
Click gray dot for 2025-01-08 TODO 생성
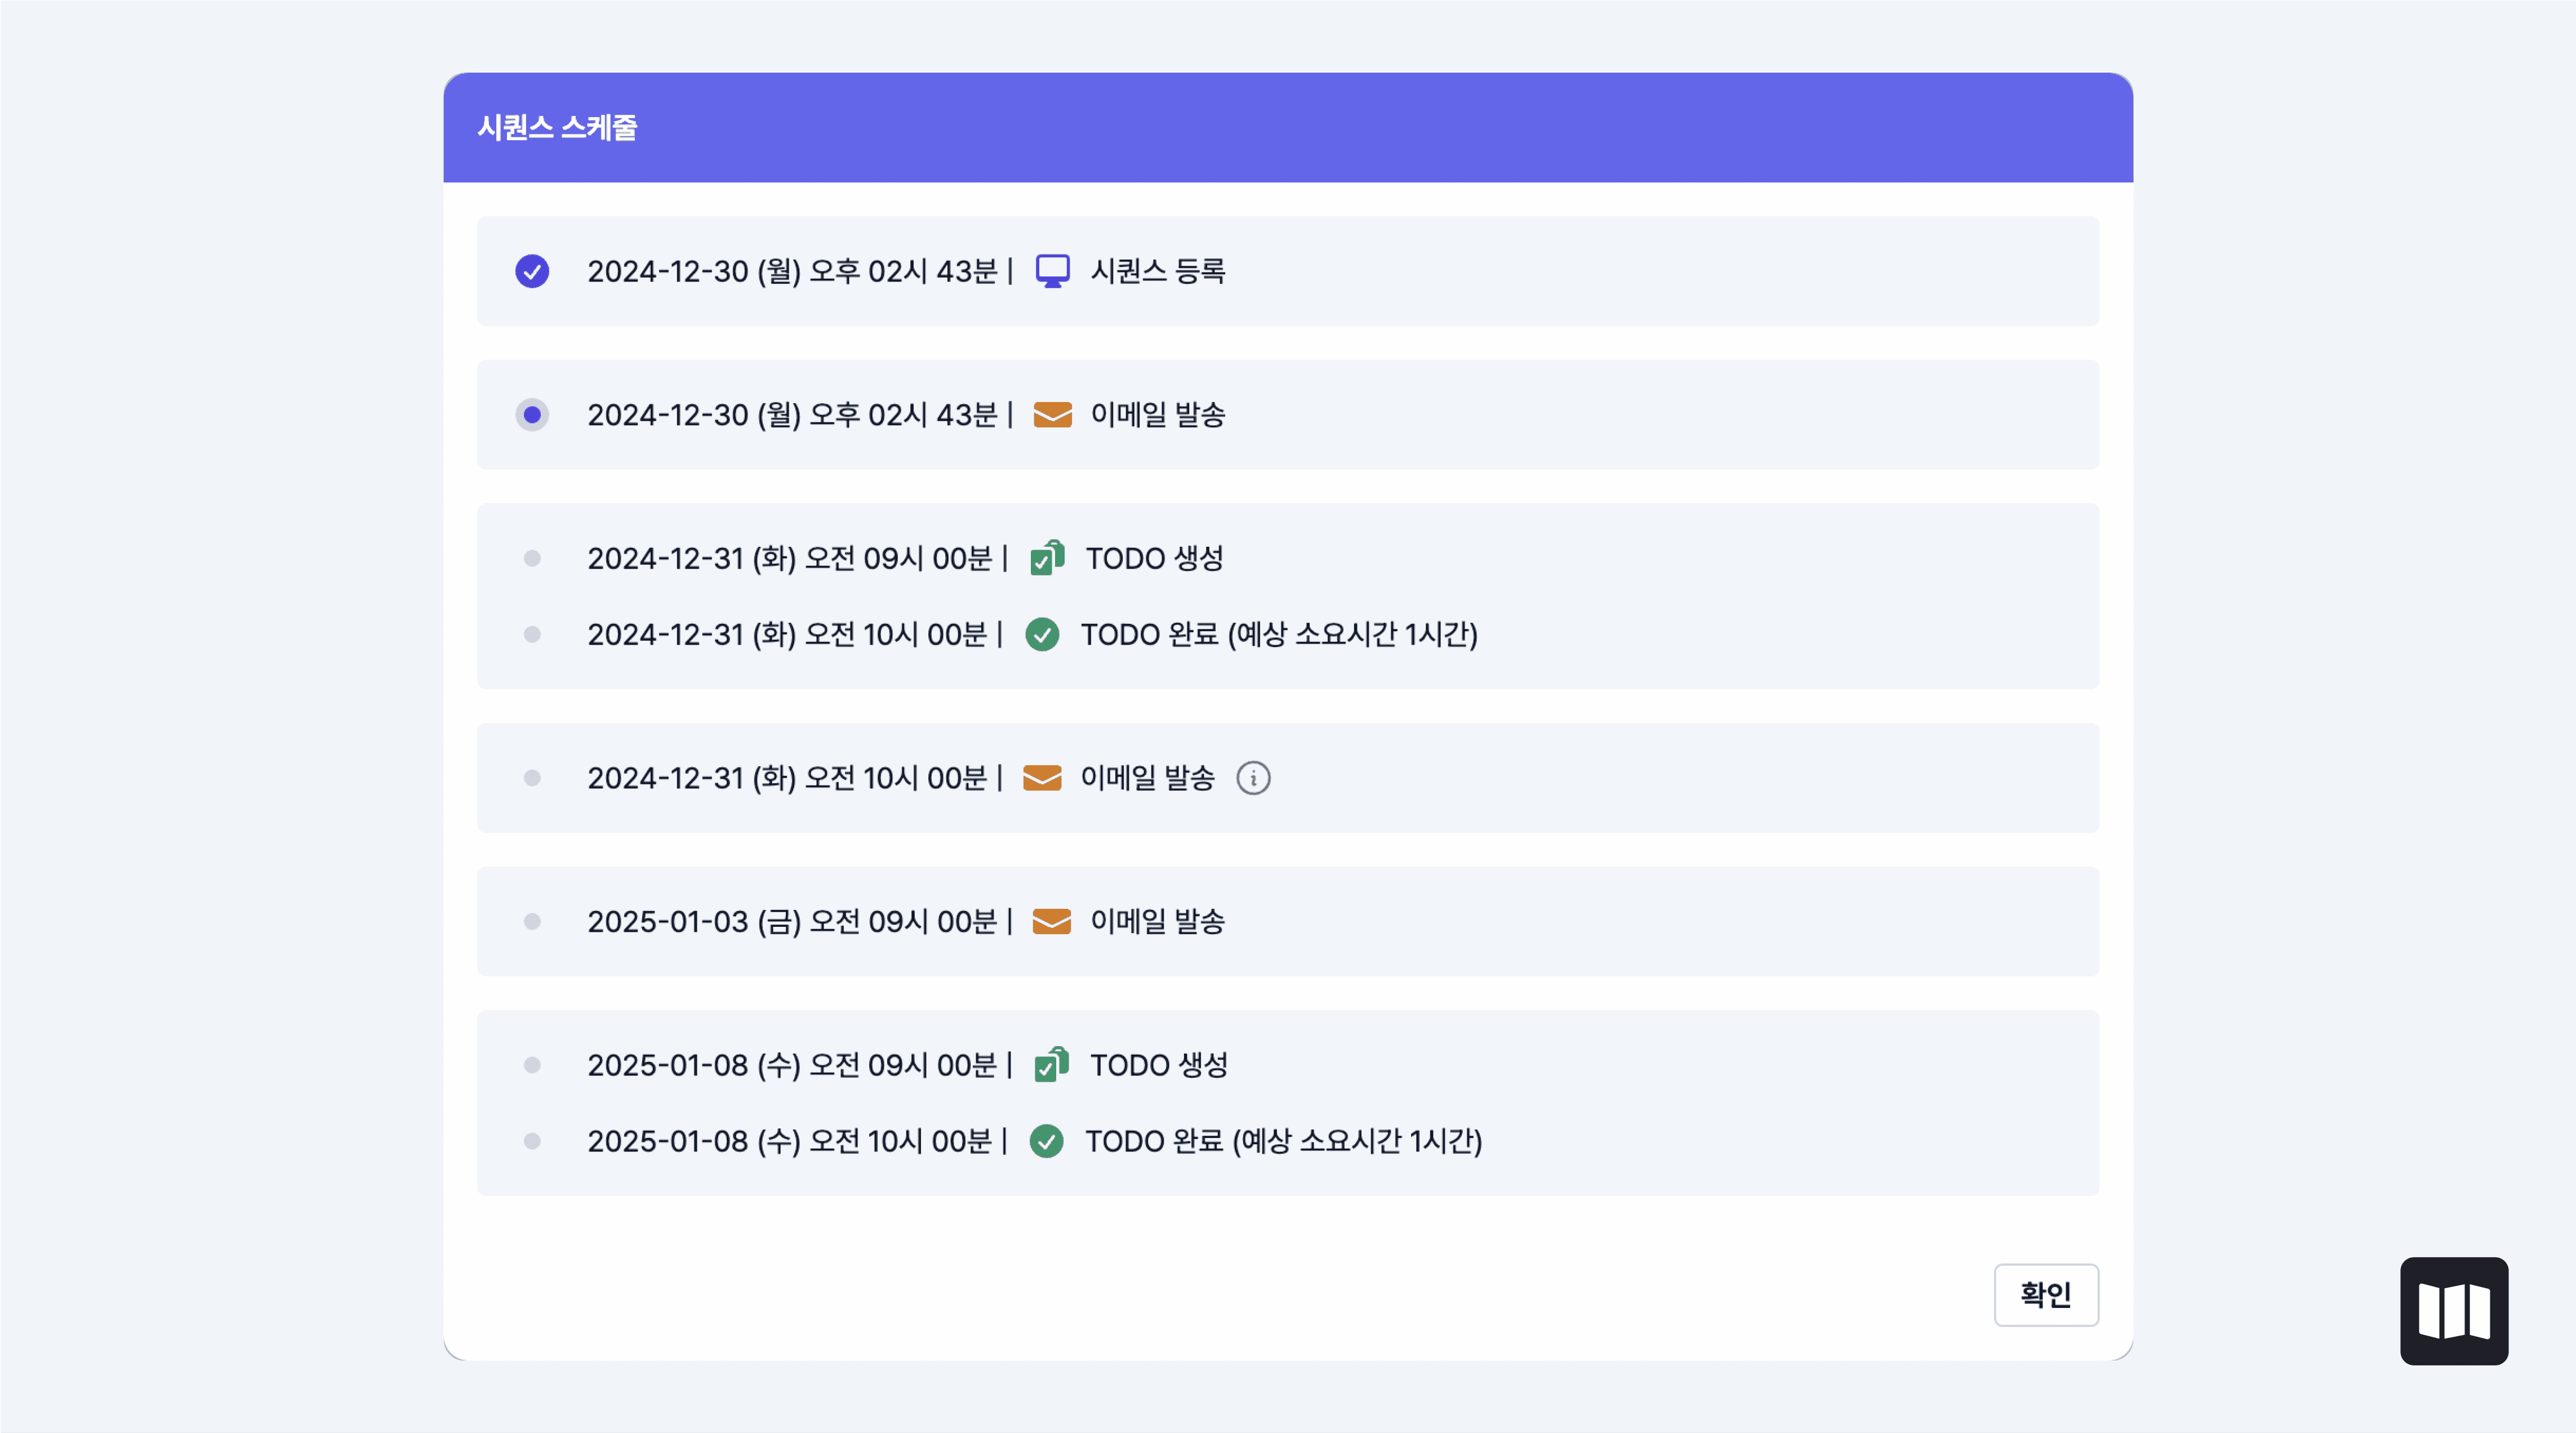[532, 1065]
